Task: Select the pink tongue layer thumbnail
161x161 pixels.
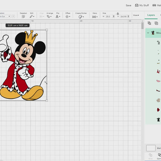Action: click(158, 81)
